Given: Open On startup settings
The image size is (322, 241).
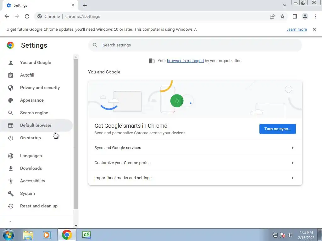Looking at the screenshot, I should point(36,138).
